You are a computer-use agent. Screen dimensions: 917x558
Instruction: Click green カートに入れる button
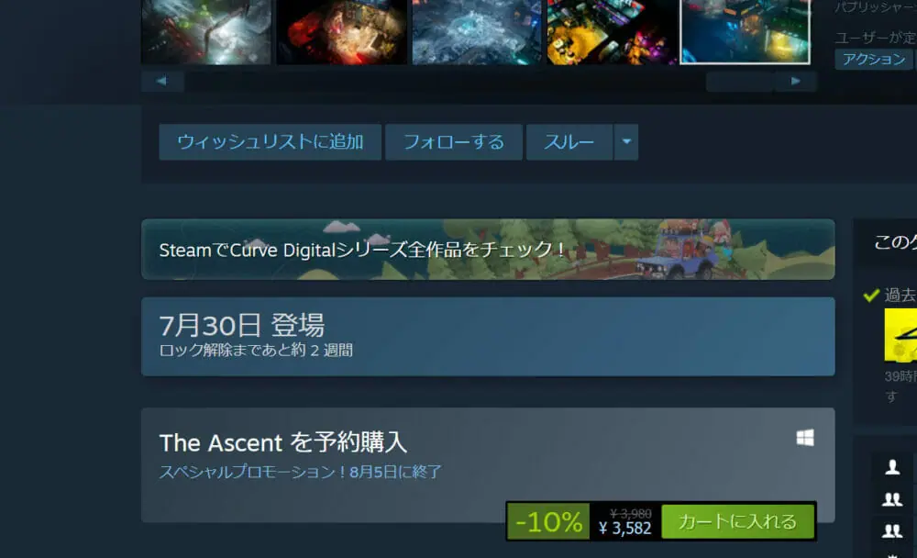(737, 521)
